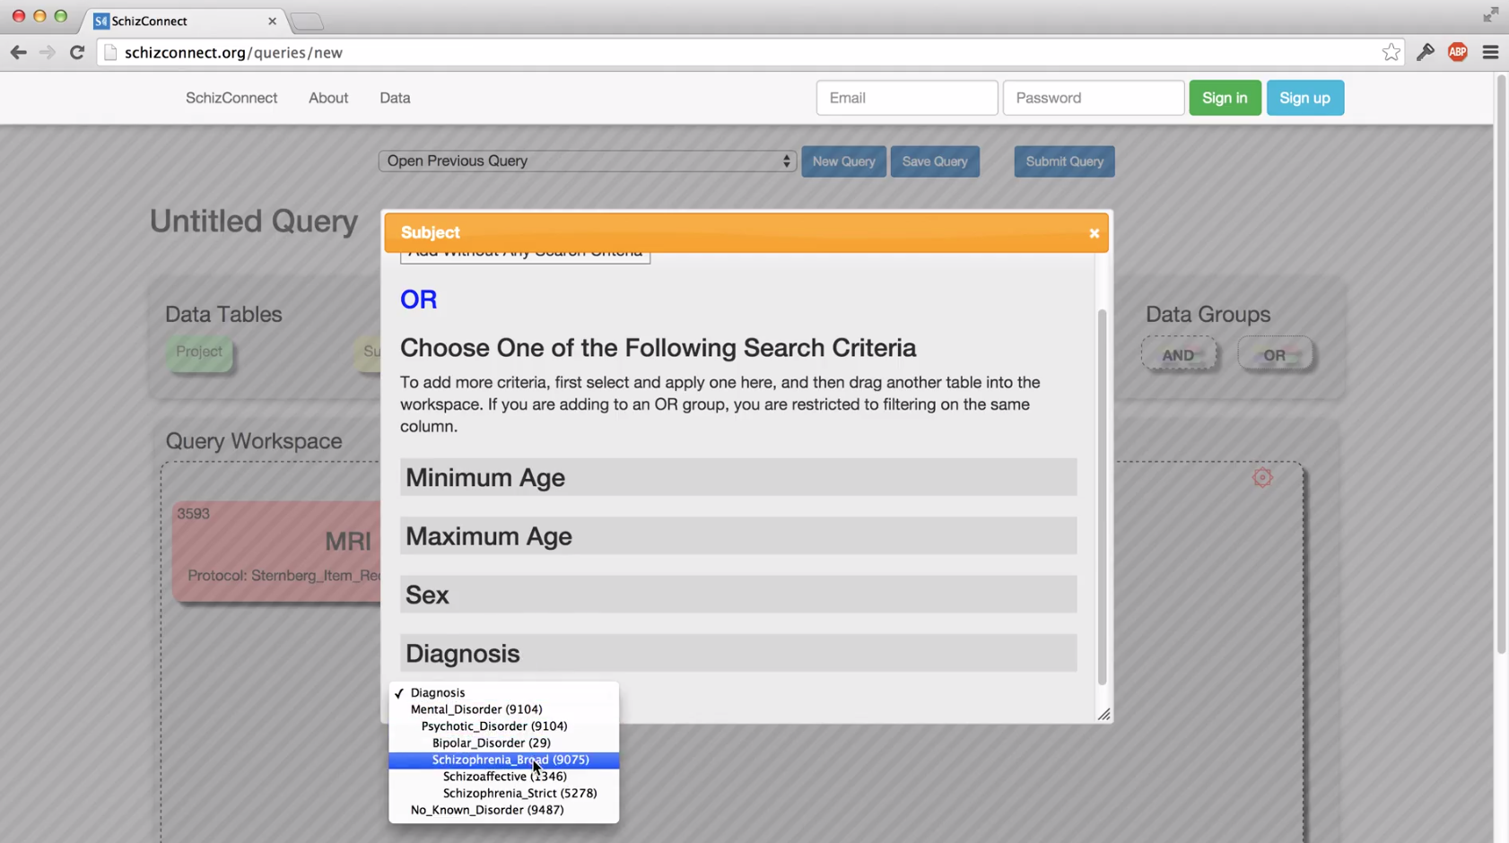Viewport: 1509px width, 843px height.
Task: Select Bipolar_Disorder (29) option
Action: click(503, 743)
